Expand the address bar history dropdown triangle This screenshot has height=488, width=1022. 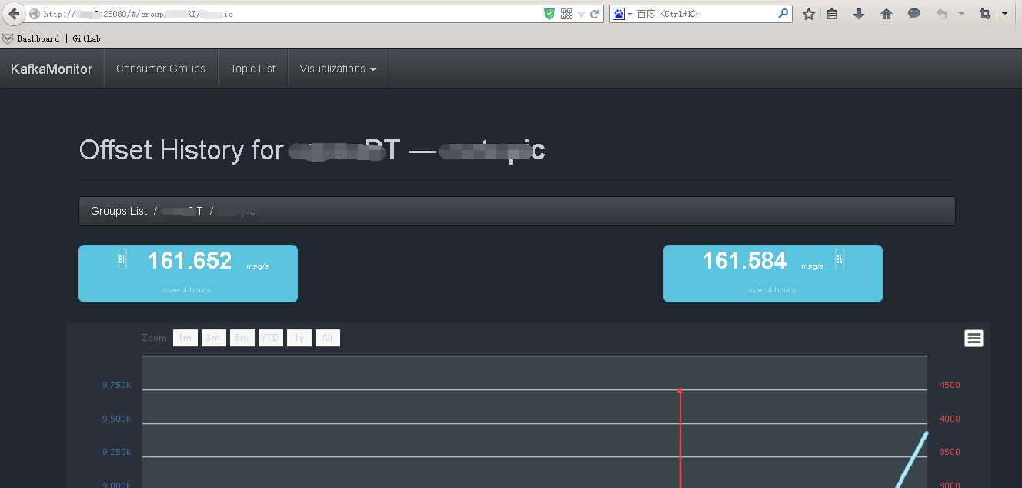click(581, 14)
